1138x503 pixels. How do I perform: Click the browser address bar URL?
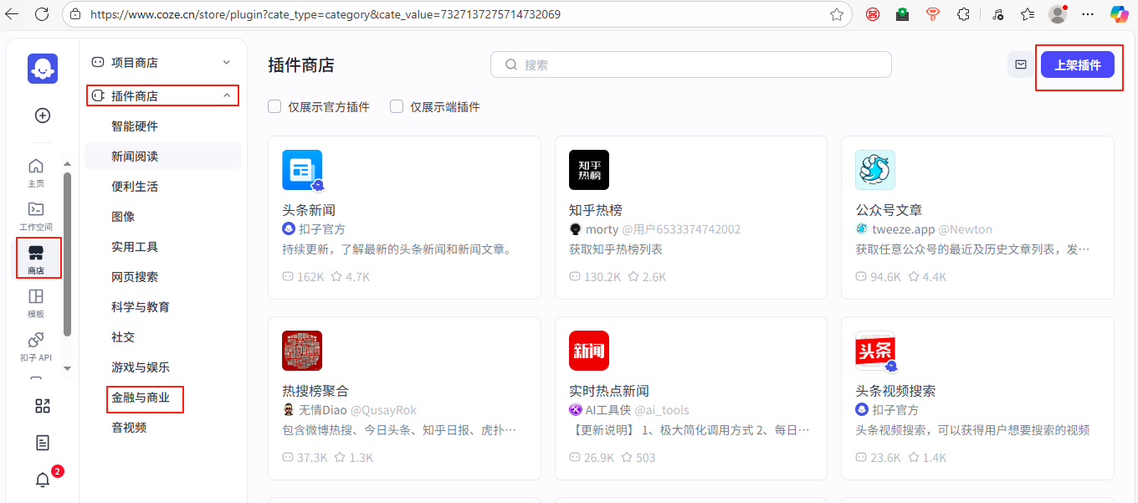point(326,14)
